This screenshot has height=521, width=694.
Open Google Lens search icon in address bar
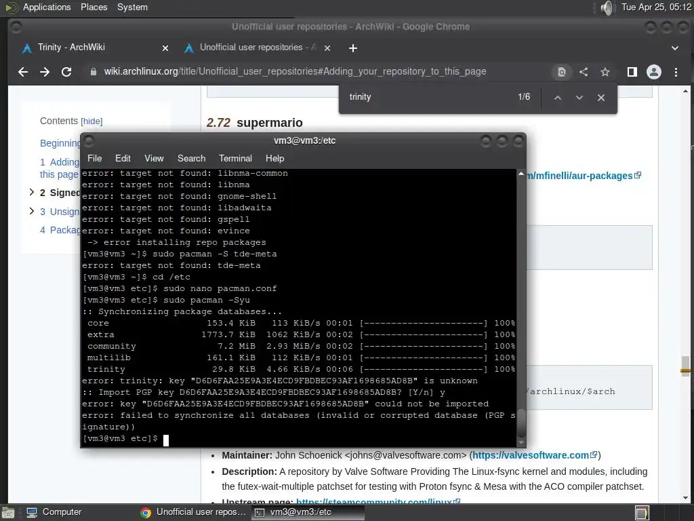click(561, 72)
